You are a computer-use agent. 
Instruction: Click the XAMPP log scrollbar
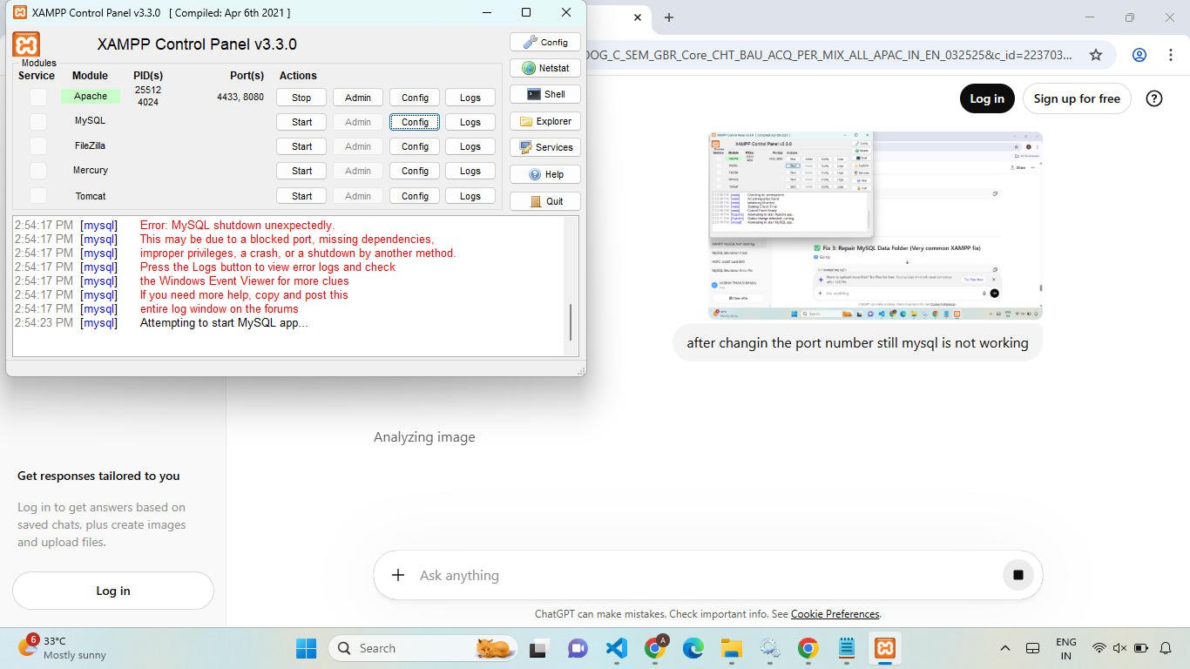click(571, 322)
